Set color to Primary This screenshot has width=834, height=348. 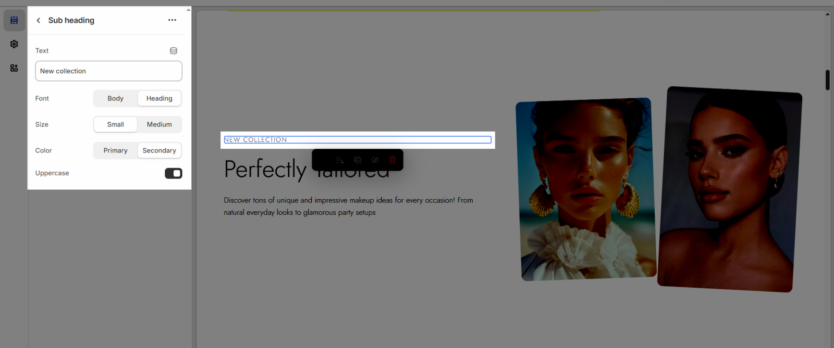(x=116, y=150)
